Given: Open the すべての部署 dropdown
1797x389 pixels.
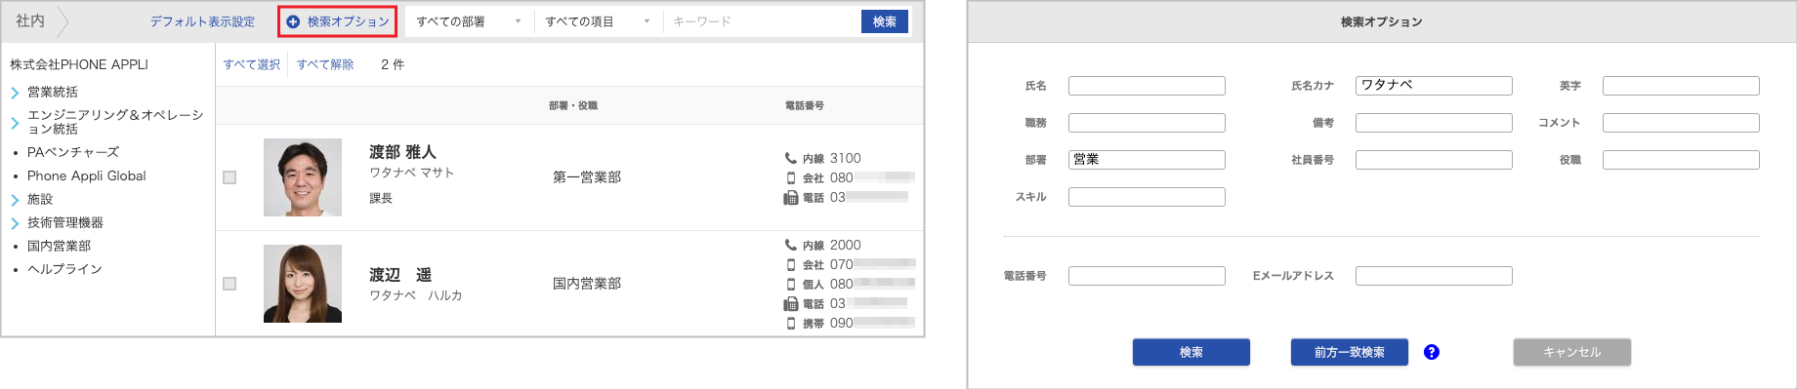Looking at the screenshot, I should (470, 21).
